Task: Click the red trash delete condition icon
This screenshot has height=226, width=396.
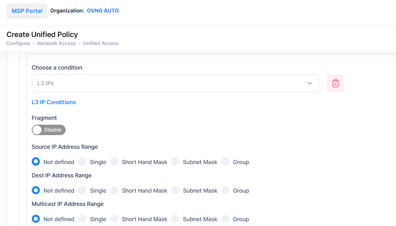Action: point(335,83)
